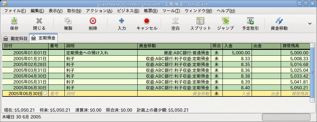This screenshot has height=122, width=317.
Task: Click the ジャンプ (Jump) toolbar icon
Action: click(225, 21)
